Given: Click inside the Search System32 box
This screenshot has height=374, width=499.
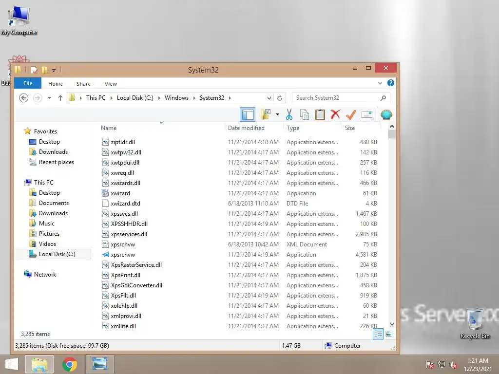Looking at the screenshot, I should (336, 98).
